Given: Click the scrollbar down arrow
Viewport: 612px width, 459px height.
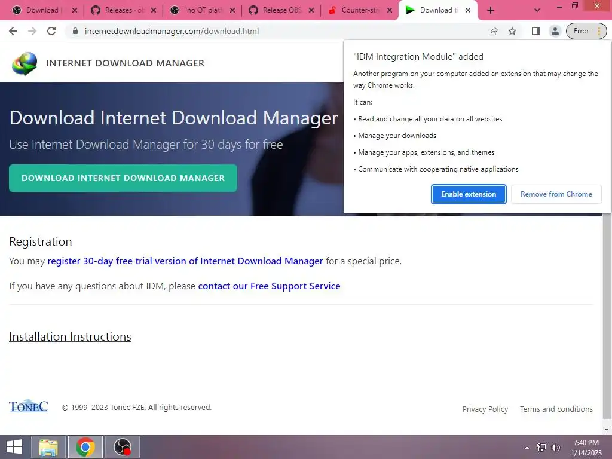Looking at the screenshot, I should [607, 430].
